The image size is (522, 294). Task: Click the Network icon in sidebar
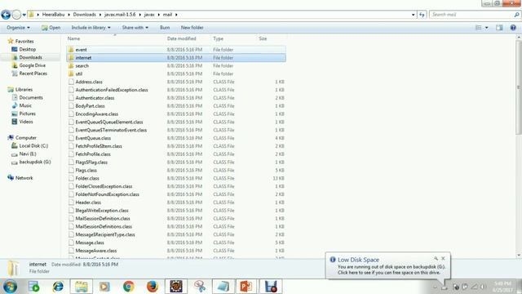[11, 178]
